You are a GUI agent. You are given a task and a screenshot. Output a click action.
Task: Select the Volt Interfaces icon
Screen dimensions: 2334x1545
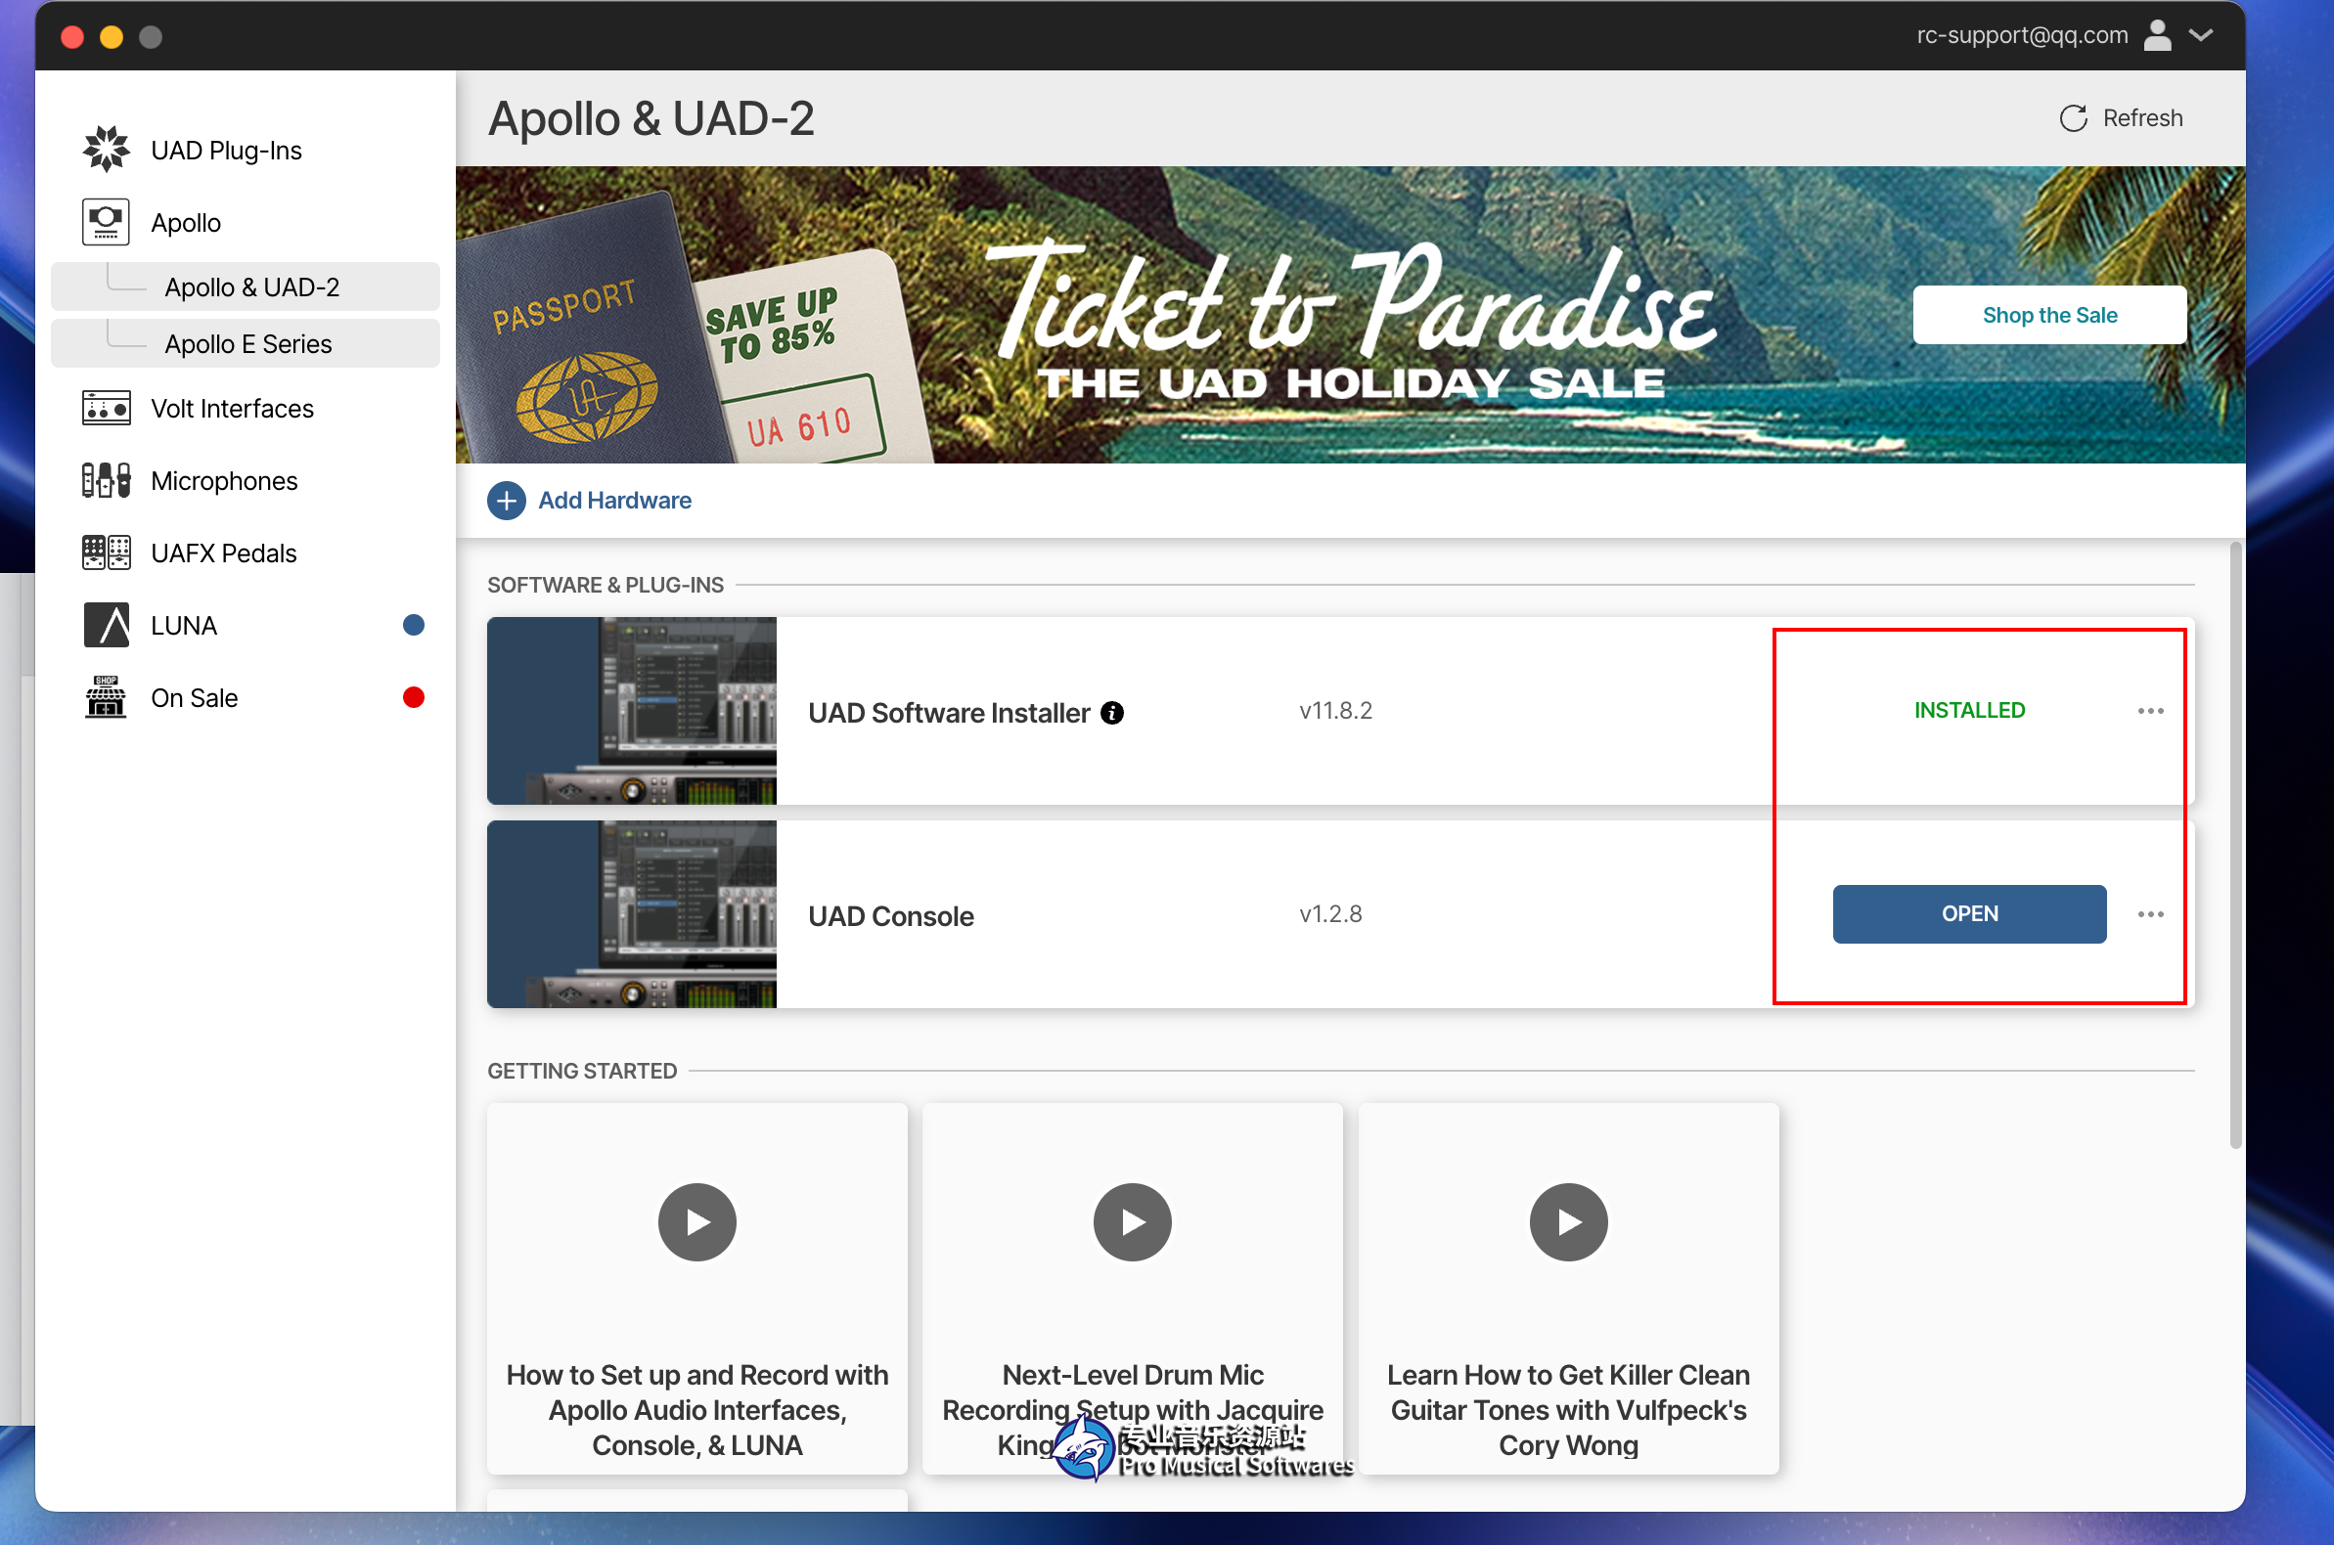pos(106,408)
